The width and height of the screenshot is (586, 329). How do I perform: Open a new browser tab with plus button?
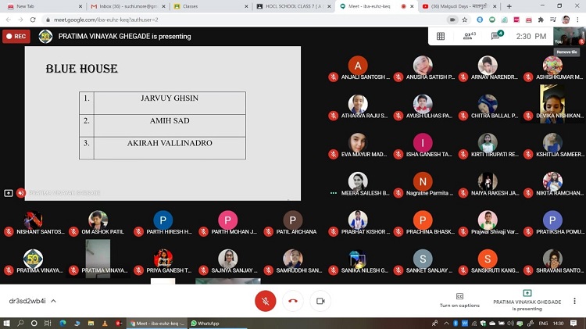click(x=509, y=6)
